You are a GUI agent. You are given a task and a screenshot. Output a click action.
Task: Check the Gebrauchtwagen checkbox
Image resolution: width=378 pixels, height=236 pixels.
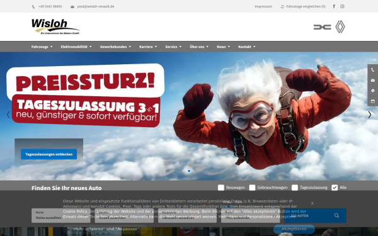[x=252, y=188]
